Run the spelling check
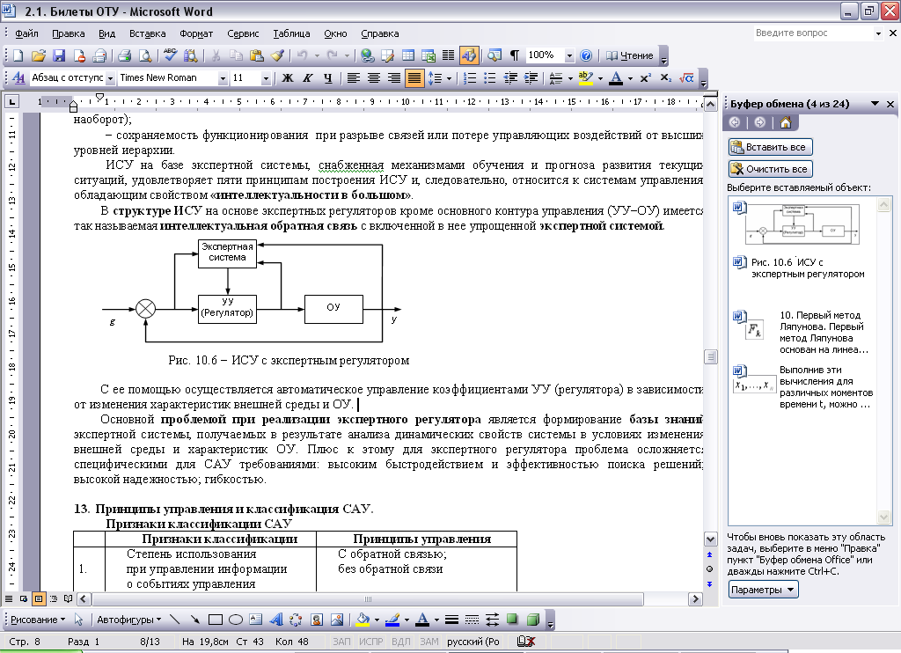901x653 pixels. point(170,55)
